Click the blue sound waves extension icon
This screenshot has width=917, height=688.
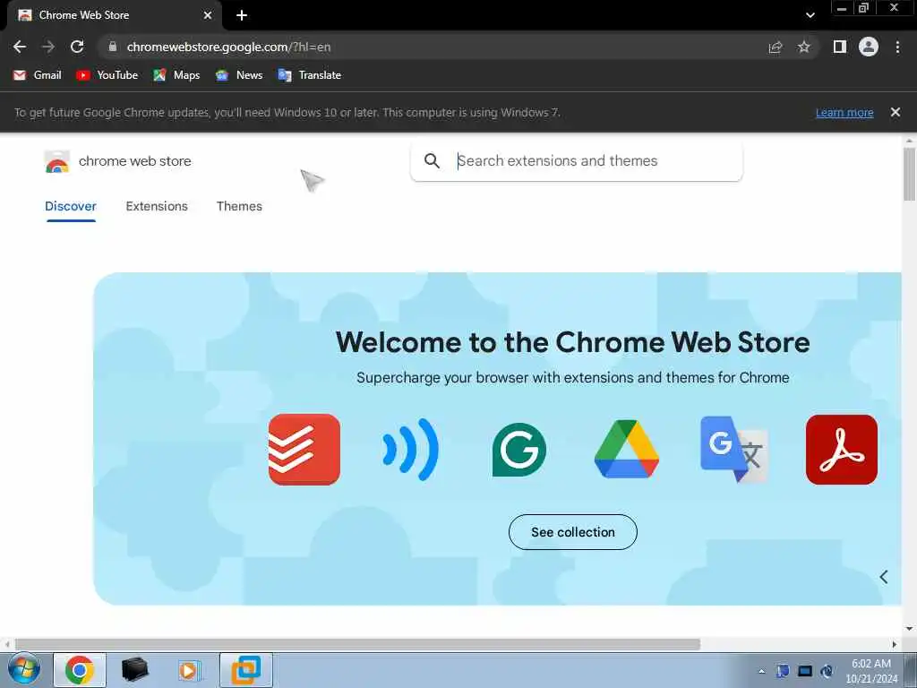pos(410,450)
